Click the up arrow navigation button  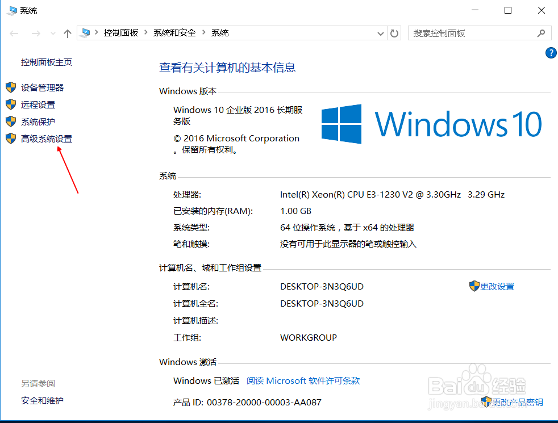coord(67,33)
